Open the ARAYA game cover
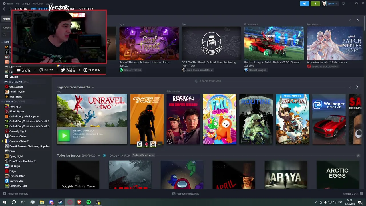Viewport: 366px width, 206px height. pyautogui.click(x=286, y=175)
